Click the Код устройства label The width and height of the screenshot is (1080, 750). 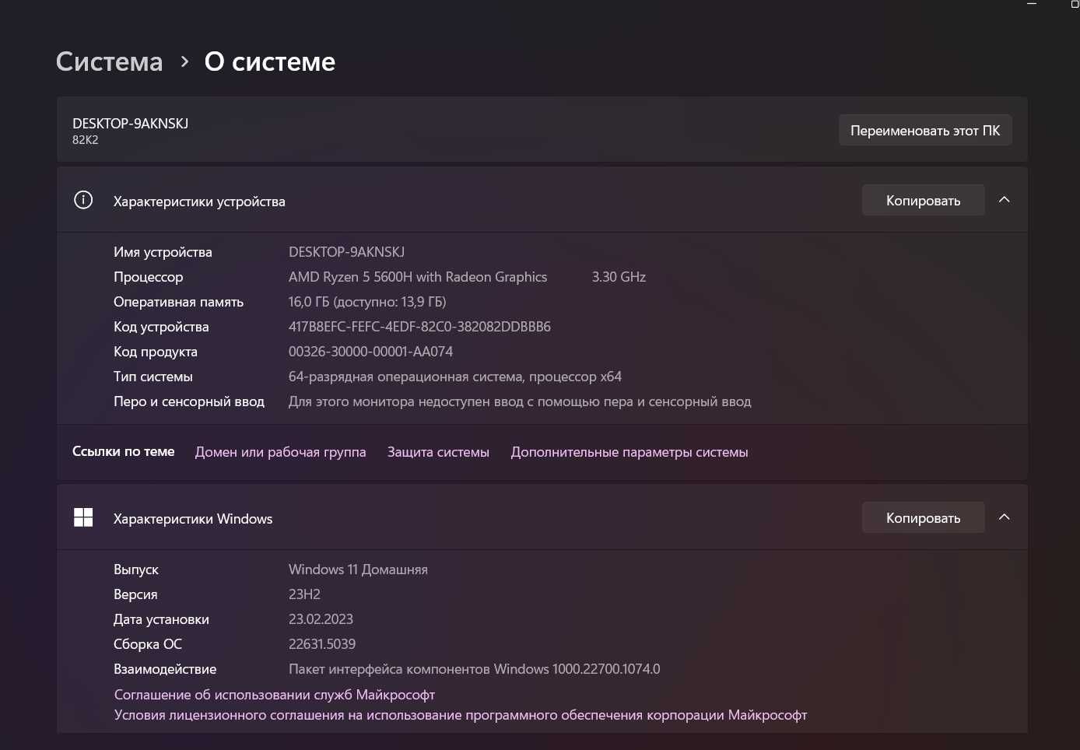pos(161,327)
